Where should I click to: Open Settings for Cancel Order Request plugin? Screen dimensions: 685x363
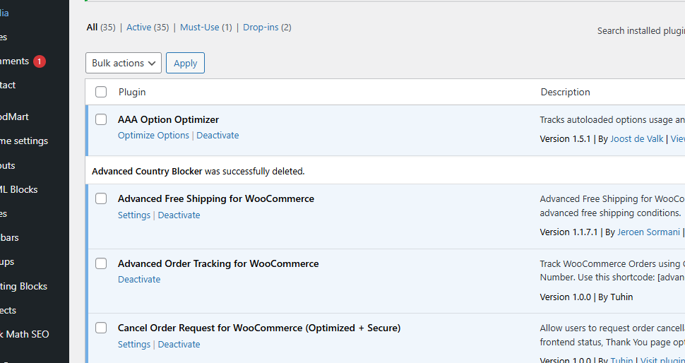tap(134, 344)
